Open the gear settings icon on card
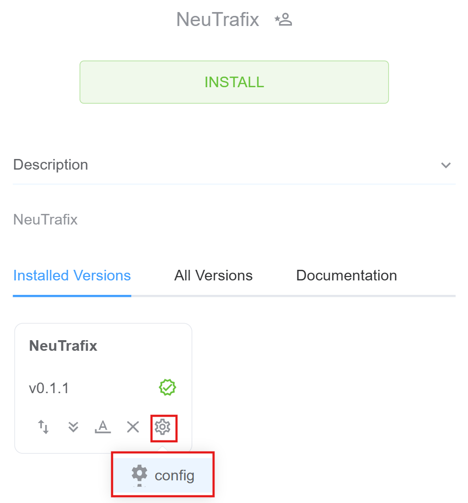 coord(163,427)
